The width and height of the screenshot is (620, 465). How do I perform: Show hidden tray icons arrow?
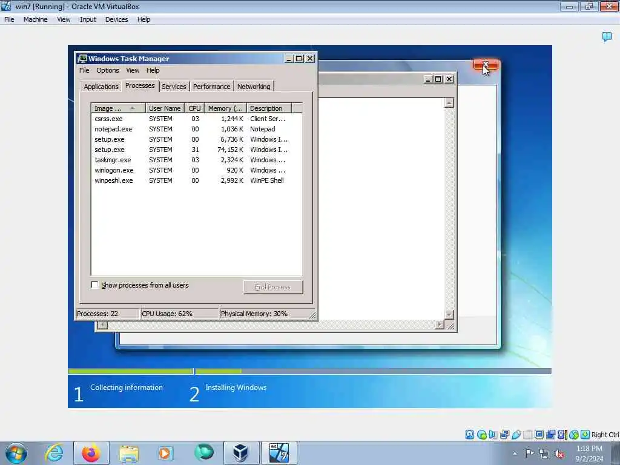(515, 453)
